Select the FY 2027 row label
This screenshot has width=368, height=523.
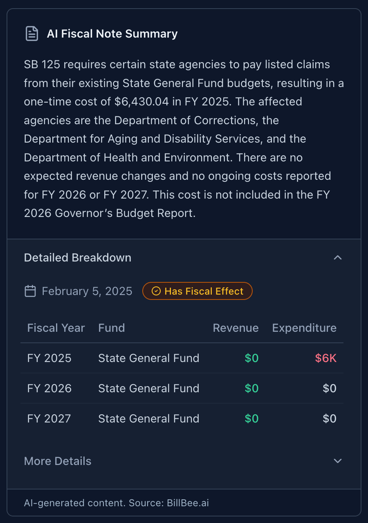49,418
